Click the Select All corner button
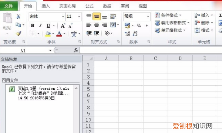Image resolution: width=222 pixels, height=133 pixels. [x=88, y=58]
